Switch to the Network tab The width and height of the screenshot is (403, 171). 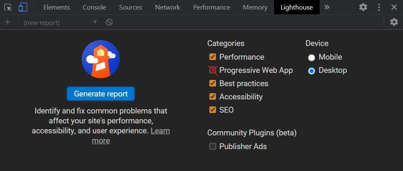click(168, 7)
